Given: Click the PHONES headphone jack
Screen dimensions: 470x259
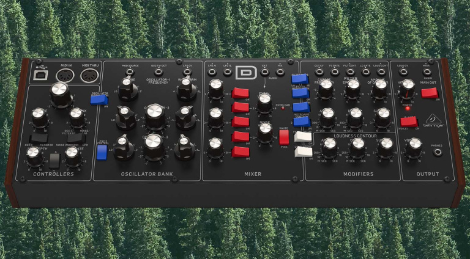Looking at the screenshot, I should (438, 151).
